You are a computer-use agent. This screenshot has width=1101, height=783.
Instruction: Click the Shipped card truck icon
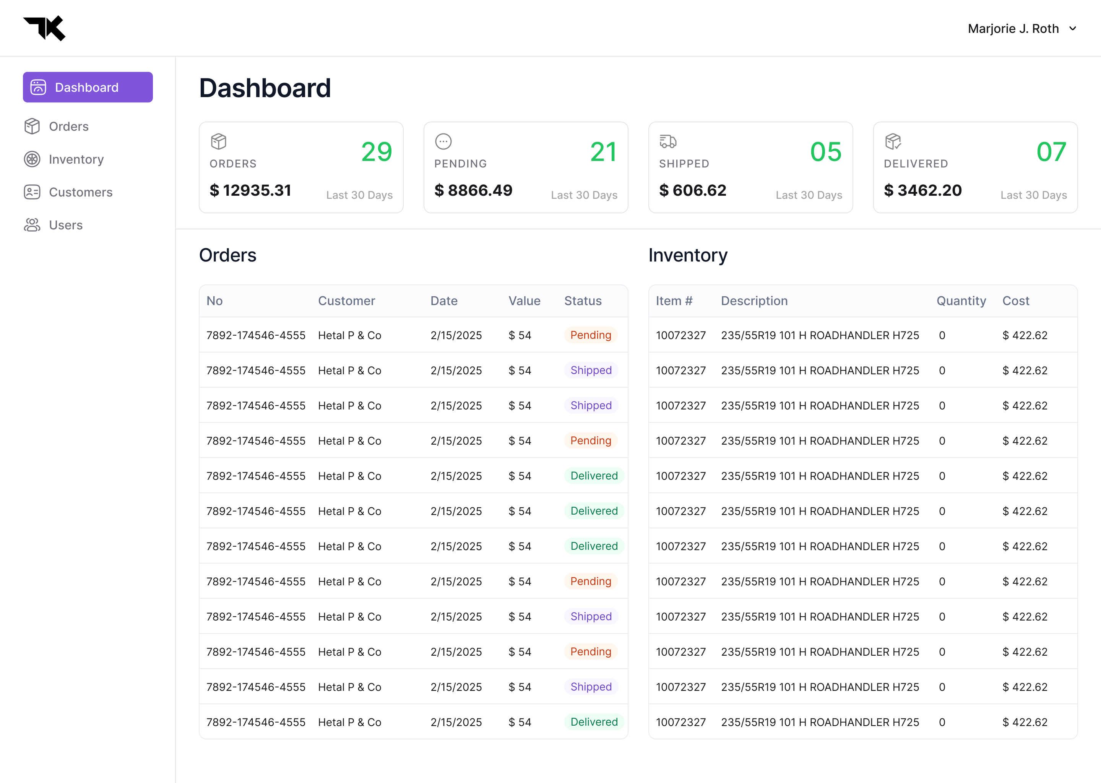tap(667, 141)
